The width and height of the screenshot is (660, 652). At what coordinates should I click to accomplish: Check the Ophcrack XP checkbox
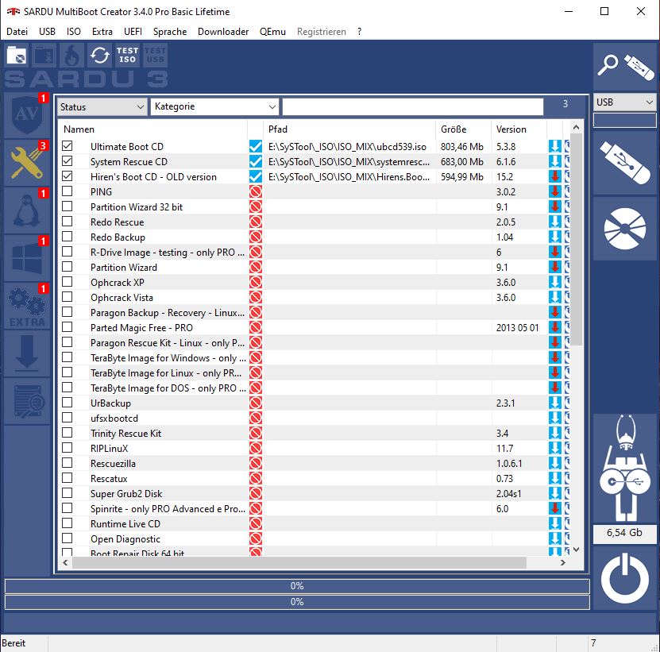pos(67,282)
